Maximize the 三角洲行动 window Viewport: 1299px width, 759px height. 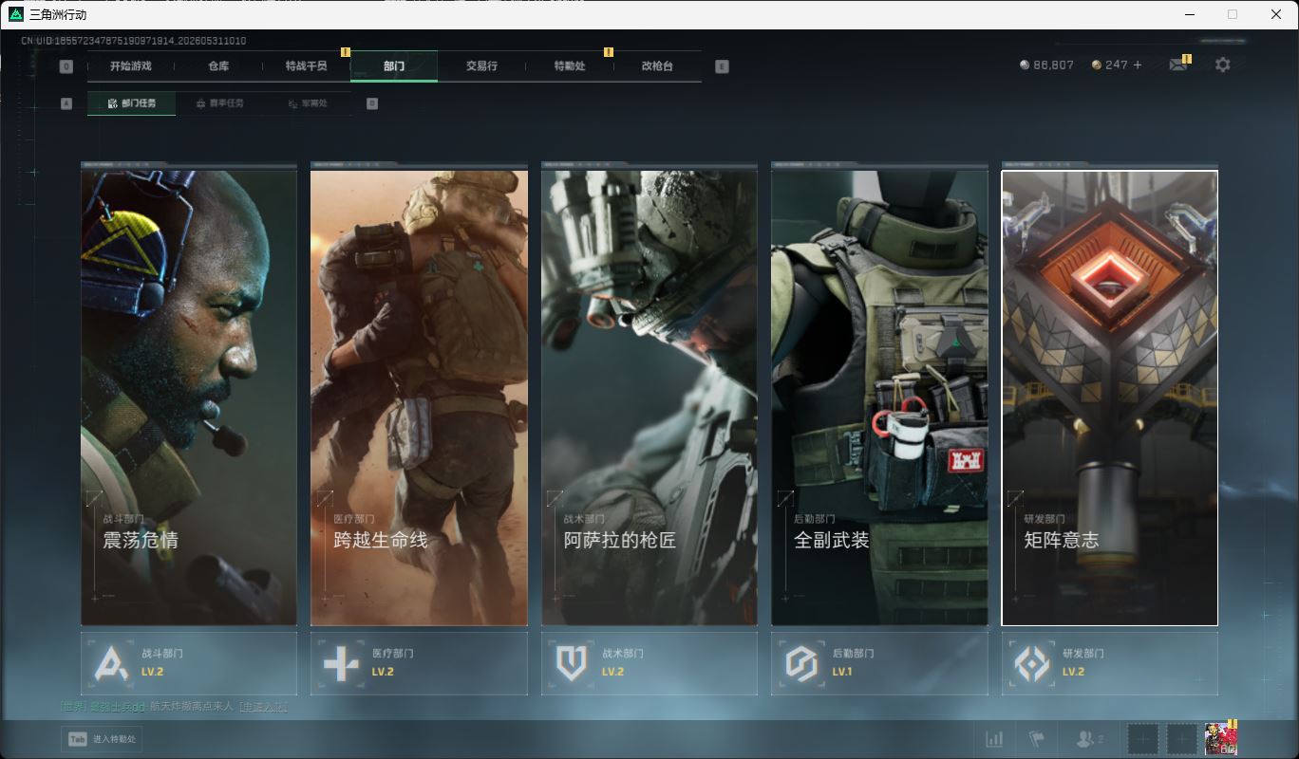[x=1233, y=14]
